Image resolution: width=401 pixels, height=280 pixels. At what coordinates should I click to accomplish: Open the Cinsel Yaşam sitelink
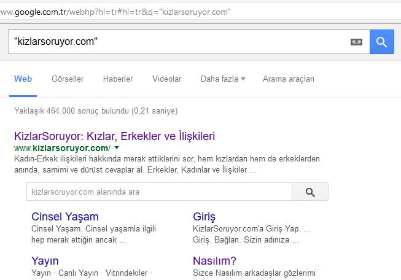pyautogui.click(x=65, y=217)
